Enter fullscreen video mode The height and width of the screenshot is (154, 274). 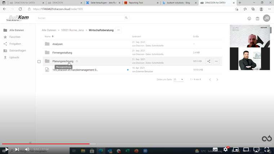(x=267, y=149)
